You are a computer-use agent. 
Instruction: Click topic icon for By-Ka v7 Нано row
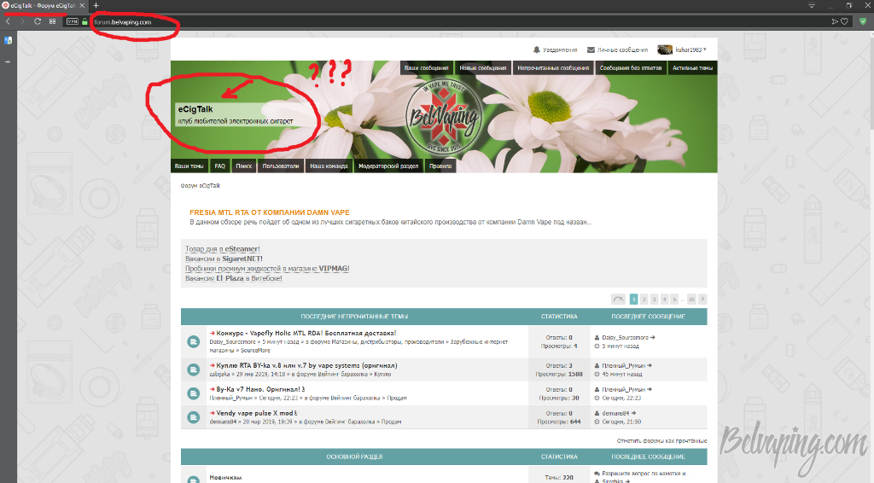pyautogui.click(x=194, y=393)
